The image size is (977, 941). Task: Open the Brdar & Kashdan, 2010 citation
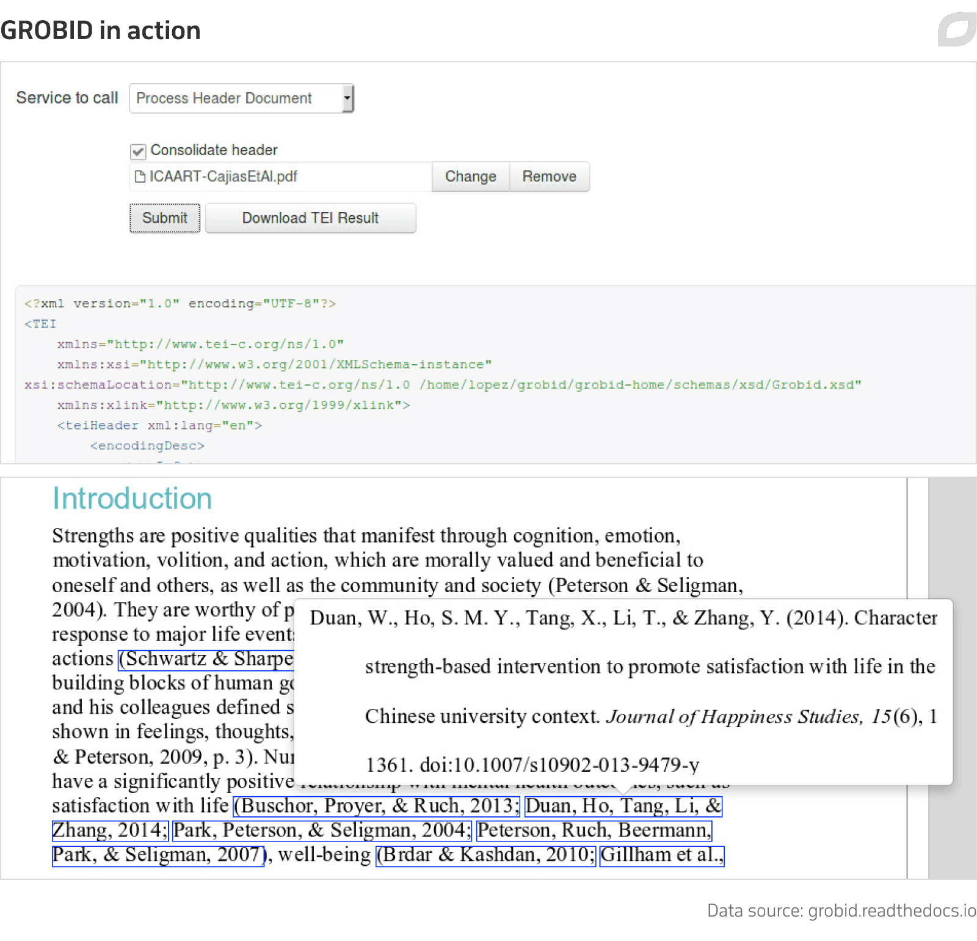pos(485,855)
